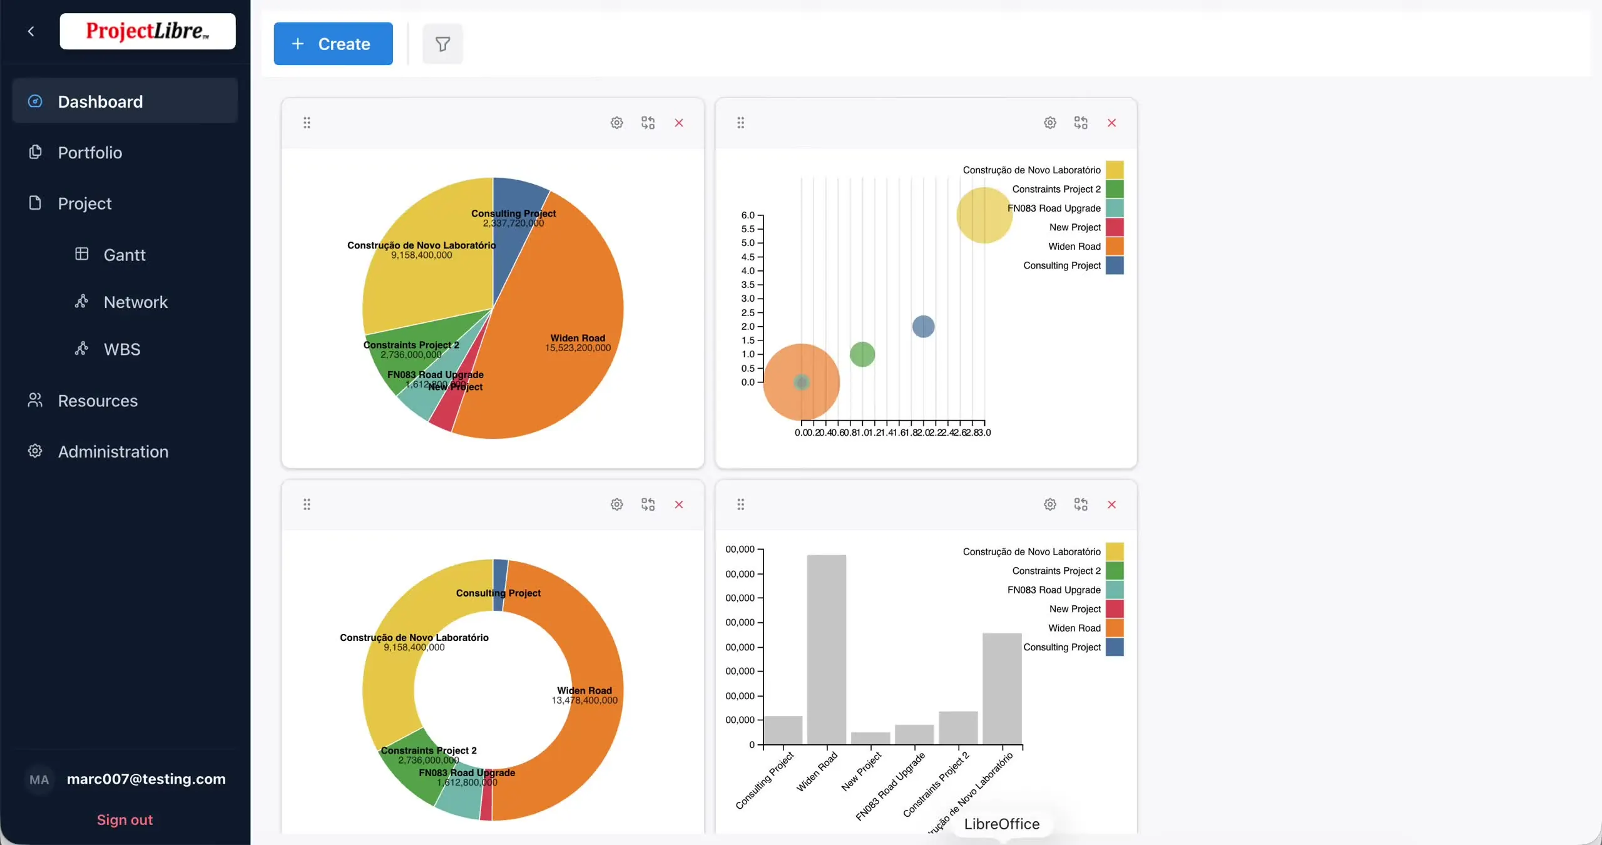Click marc007@testing.com account email
This screenshot has height=845, width=1602.
[x=146, y=779]
